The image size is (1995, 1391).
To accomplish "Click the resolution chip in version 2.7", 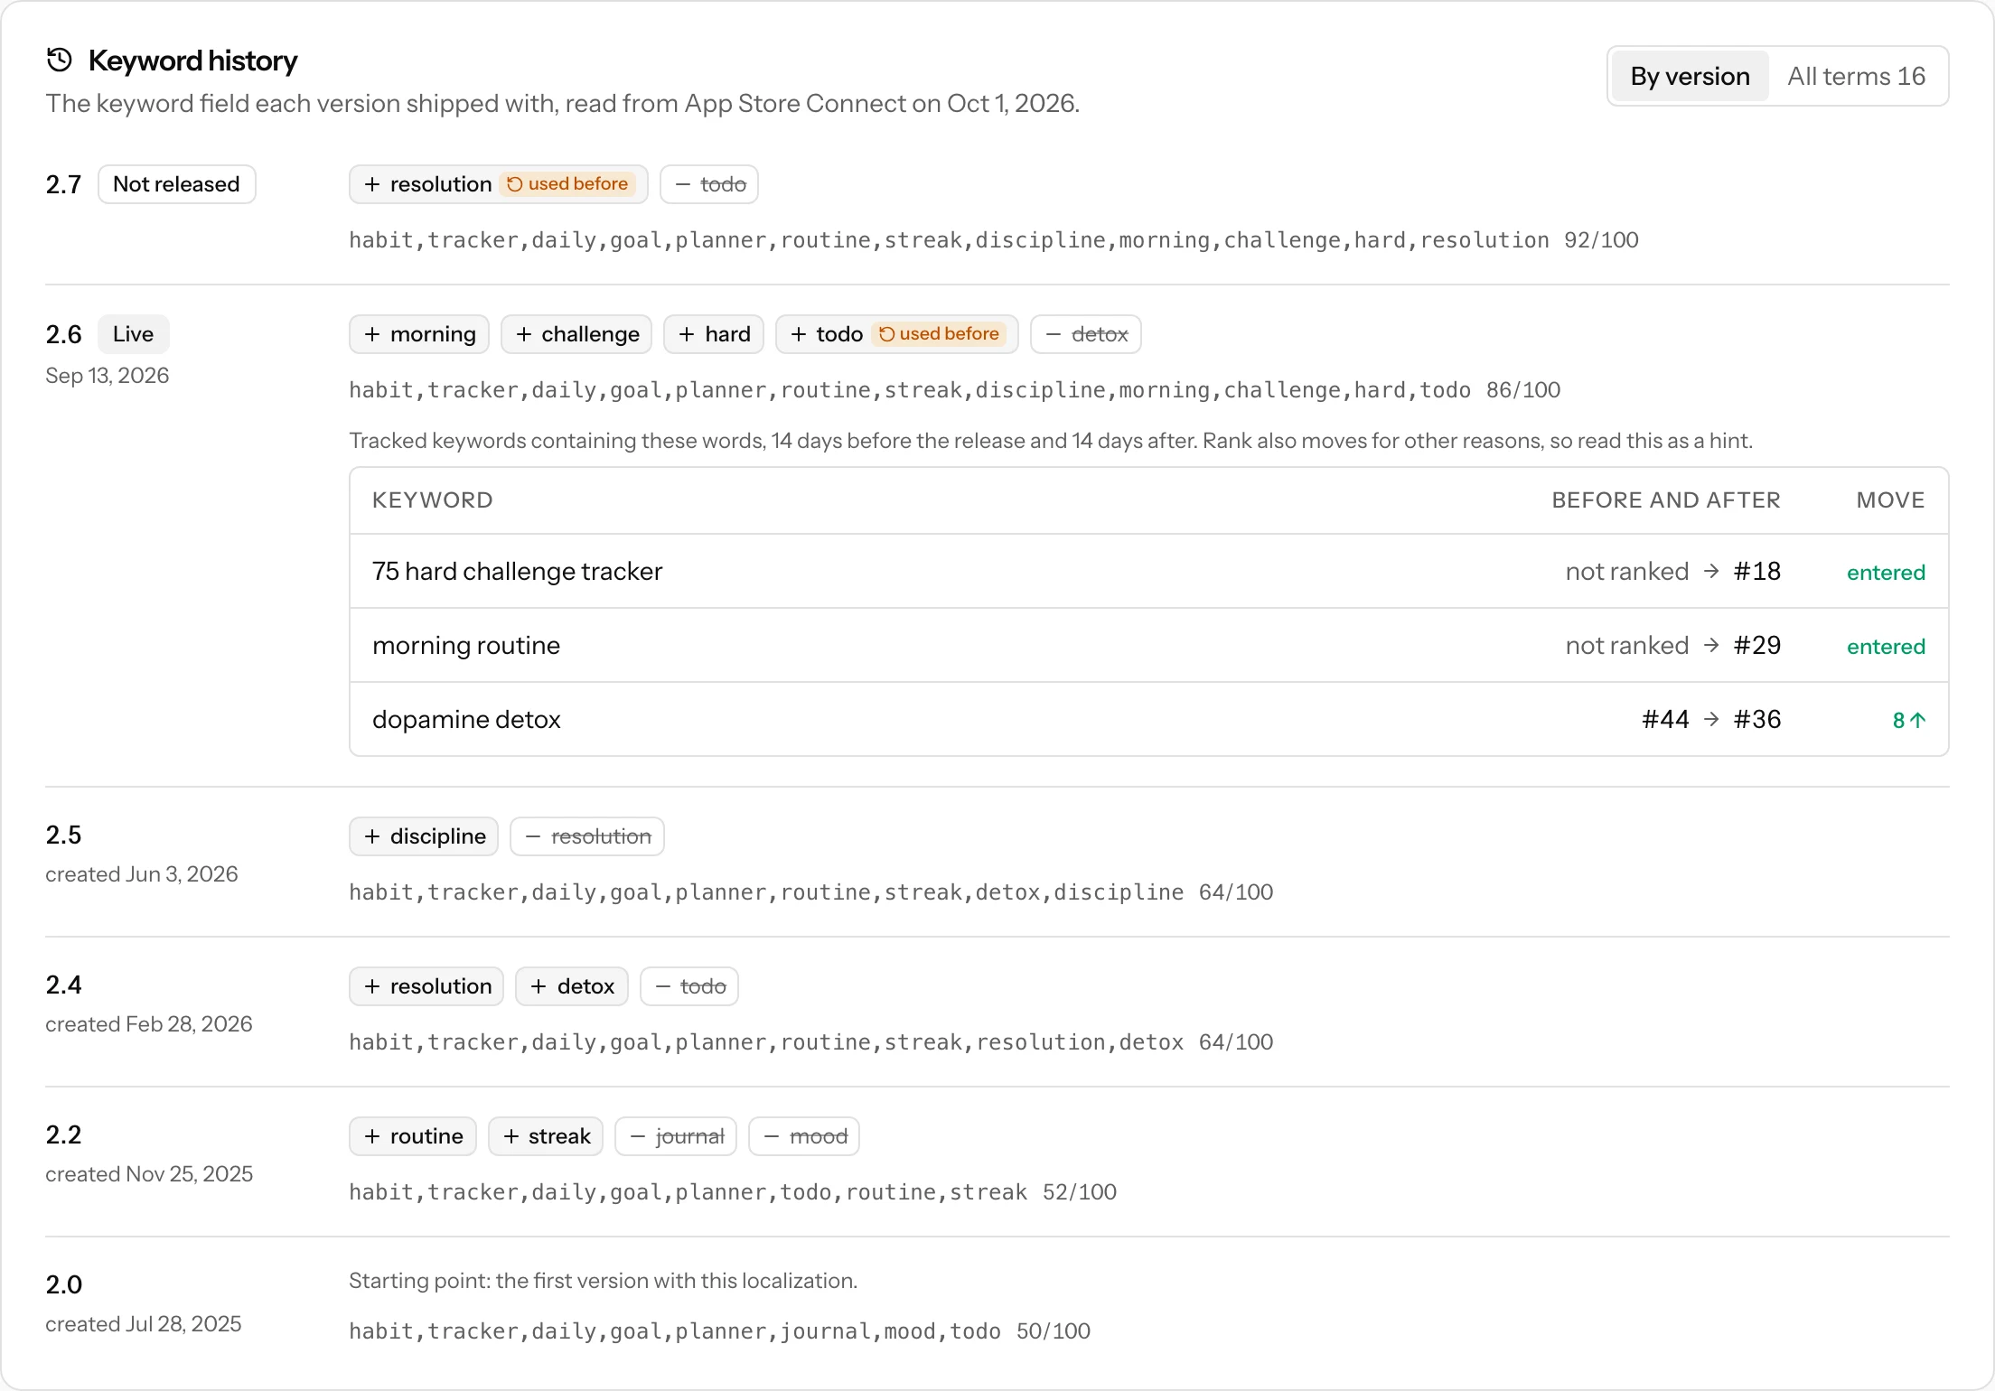I will (498, 184).
